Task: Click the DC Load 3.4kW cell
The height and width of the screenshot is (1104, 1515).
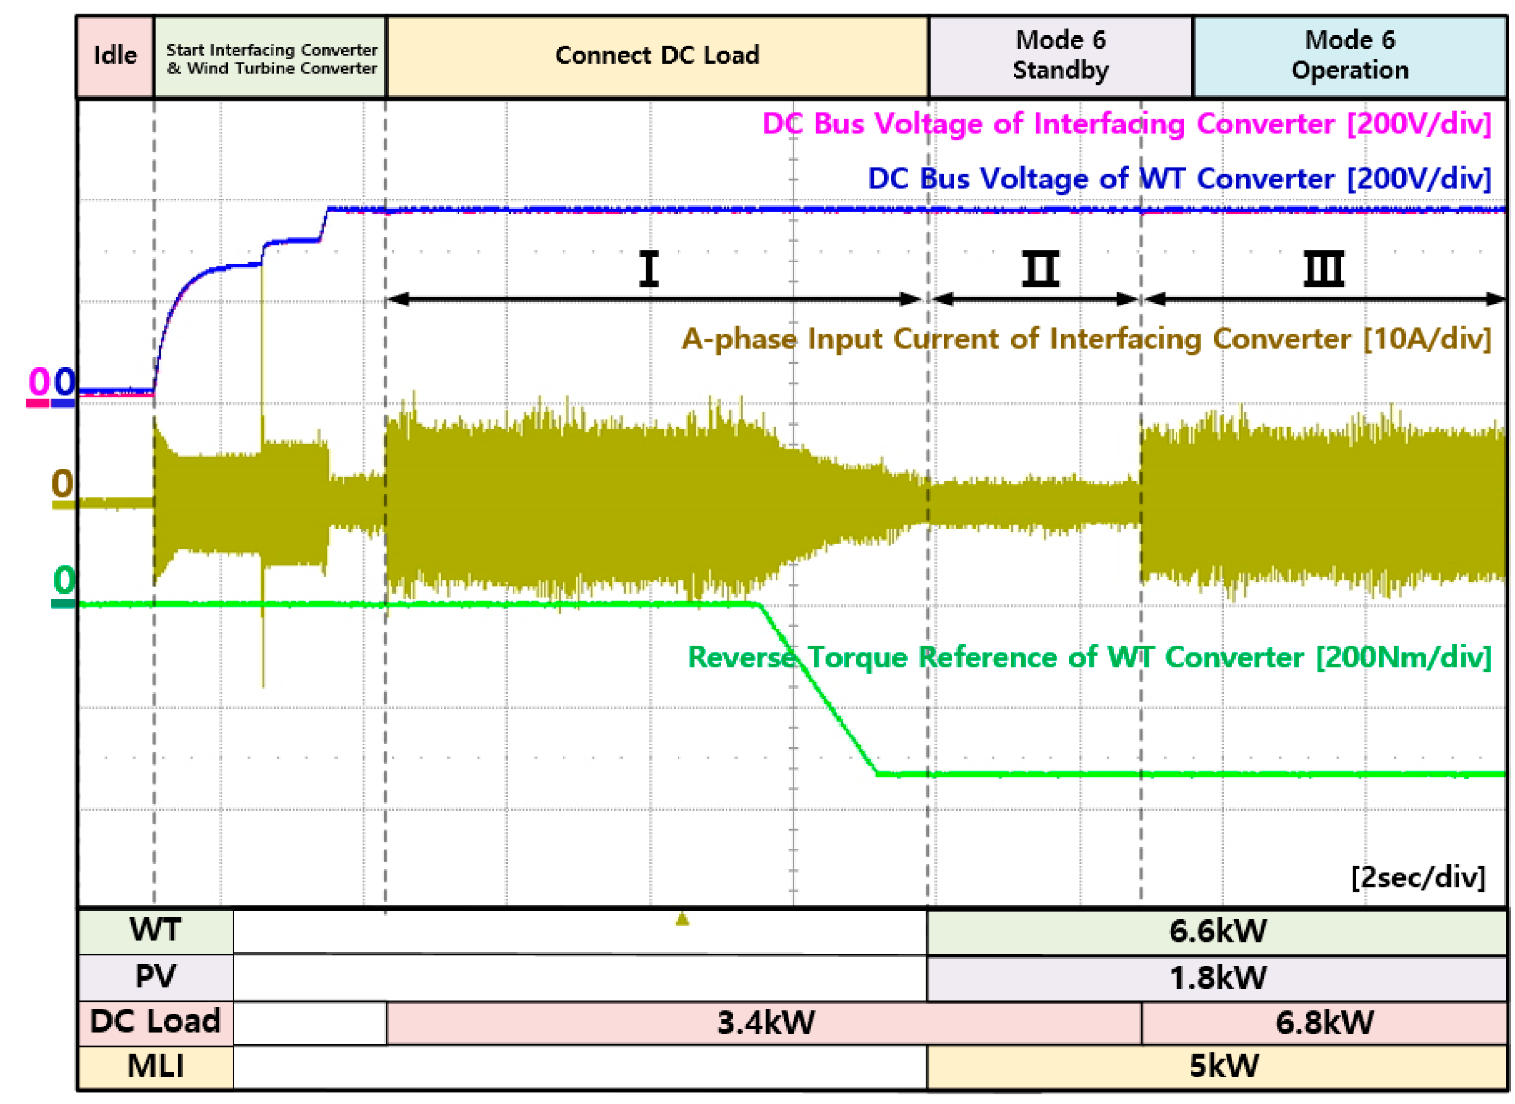Action: [765, 1022]
